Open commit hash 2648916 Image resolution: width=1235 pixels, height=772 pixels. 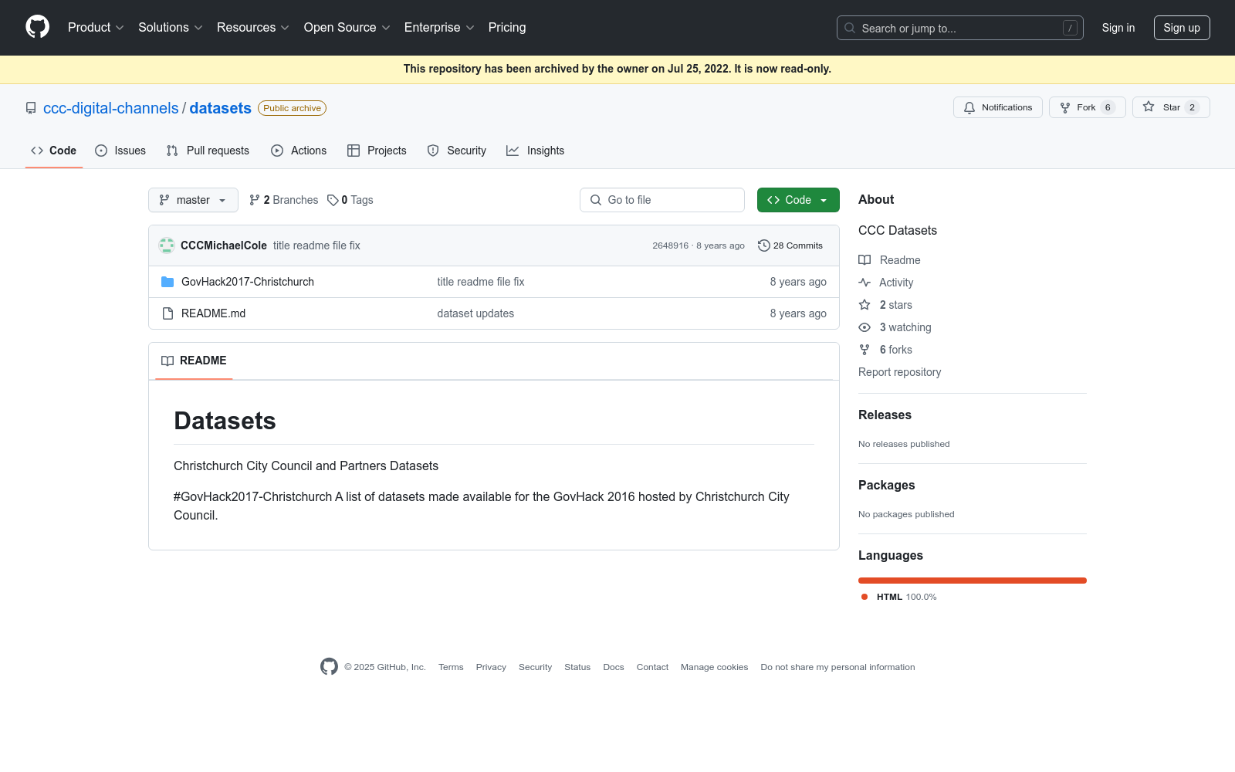[x=670, y=245]
